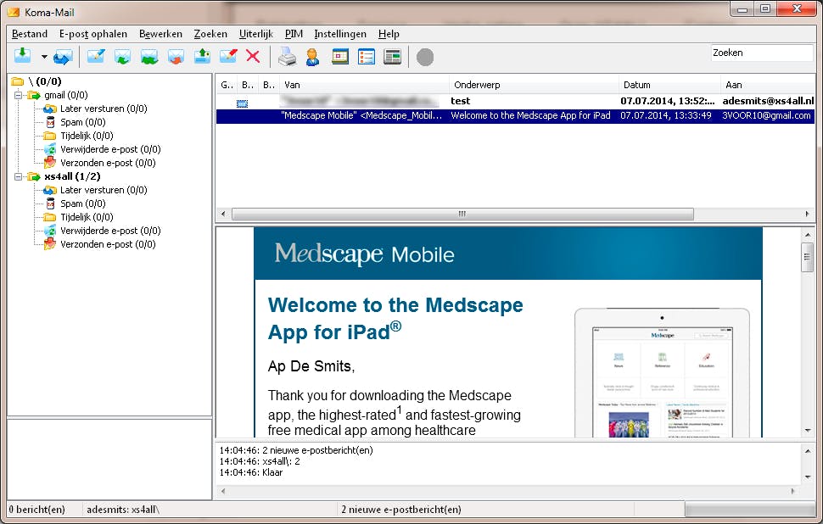Click the preview pane scroll up arrow
The height and width of the screenshot is (524, 823).
(807, 235)
